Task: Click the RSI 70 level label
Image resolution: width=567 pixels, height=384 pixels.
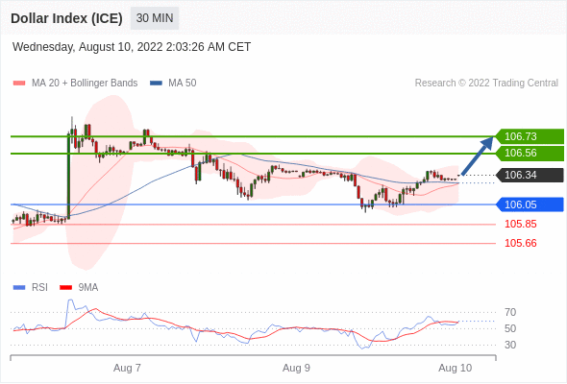Action: (510, 312)
